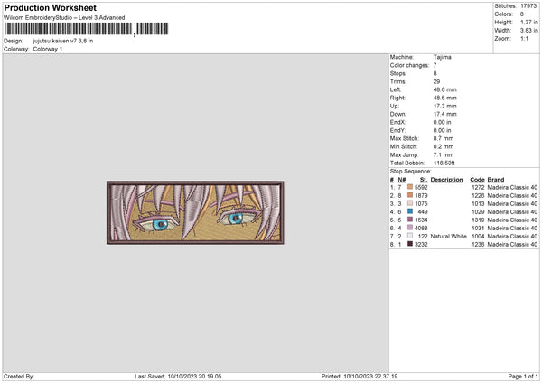This screenshot has height=383, width=542.
Task: Click the color swatch for thread code 1226
Action: (410, 195)
